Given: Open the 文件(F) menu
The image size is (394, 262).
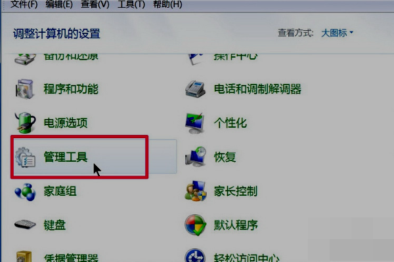Looking at the screenshot, I should [24, 5].
